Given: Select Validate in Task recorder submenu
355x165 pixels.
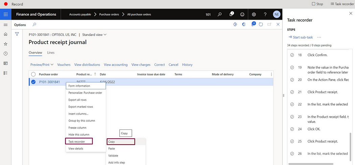Looking at the screenshot, I should pos(126,156).
